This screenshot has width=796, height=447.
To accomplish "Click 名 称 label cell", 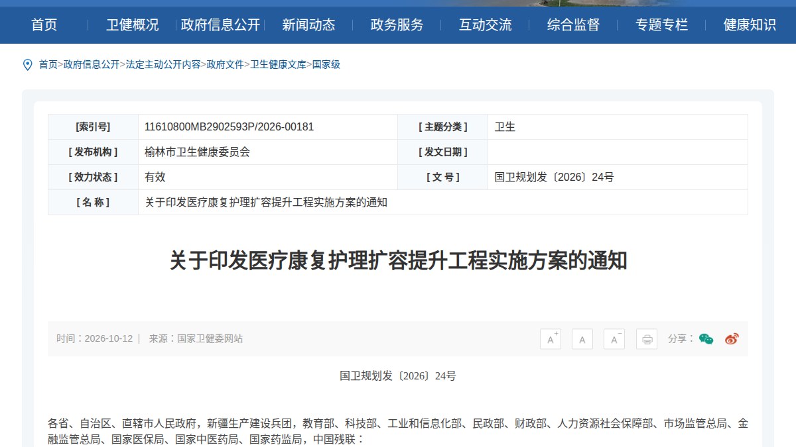I will pos(94,203).
